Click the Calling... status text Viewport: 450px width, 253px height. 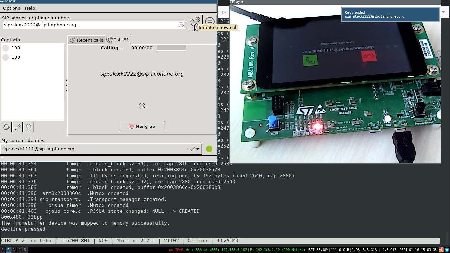coord(112,48)
